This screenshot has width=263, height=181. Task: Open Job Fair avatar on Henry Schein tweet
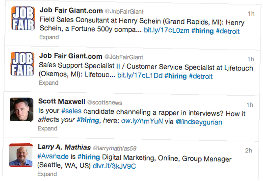(23, 18)
